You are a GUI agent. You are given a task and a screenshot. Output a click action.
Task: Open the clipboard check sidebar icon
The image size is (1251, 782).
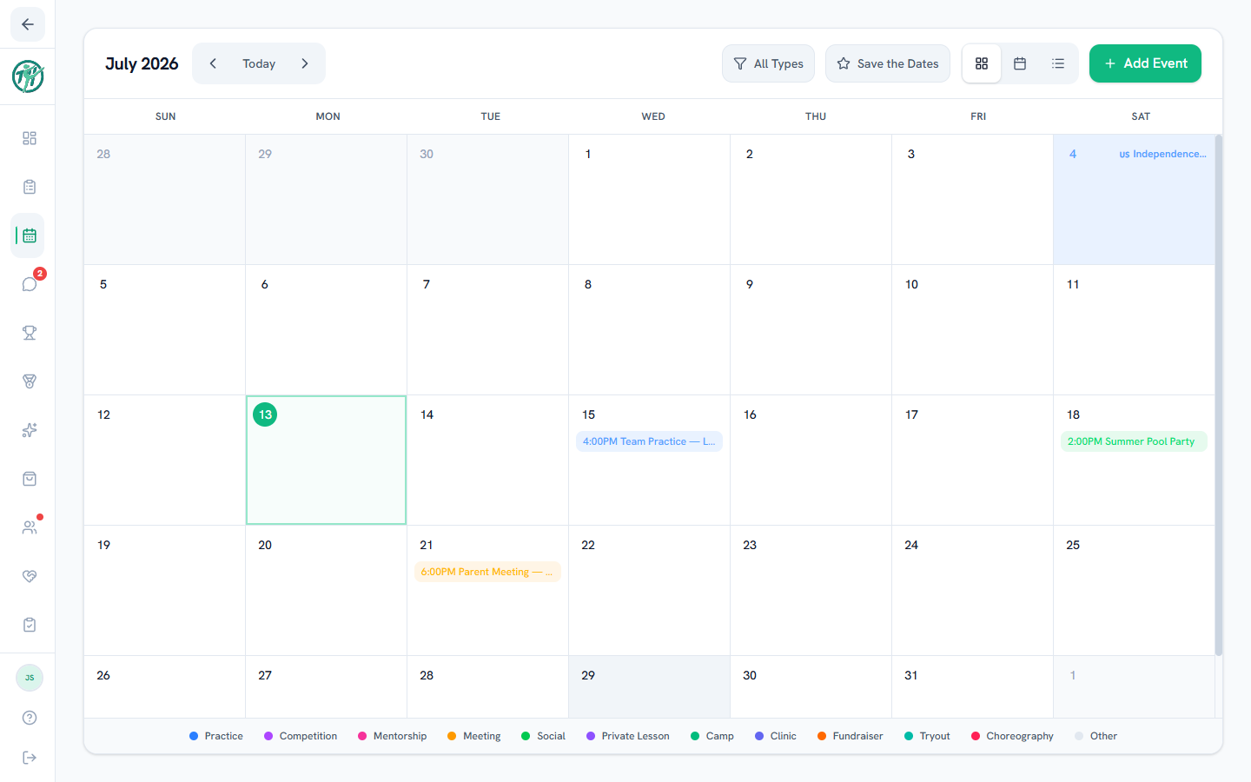click(30, 625)
